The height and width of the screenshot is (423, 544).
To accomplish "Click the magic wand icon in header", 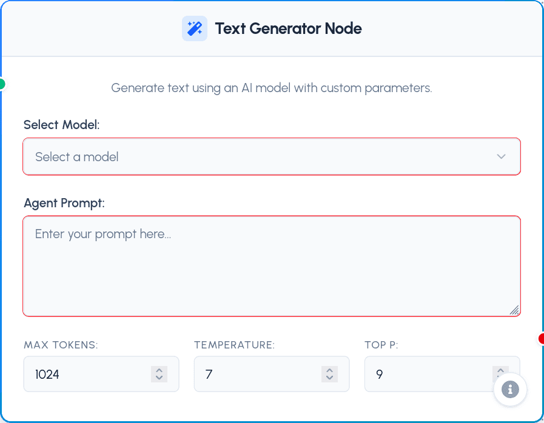I will (194, 28).
